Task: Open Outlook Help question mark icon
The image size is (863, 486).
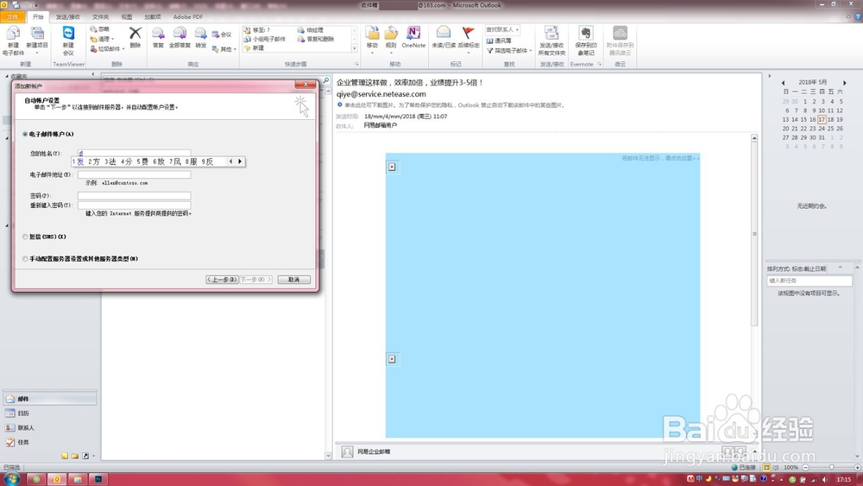Action: tap(858, 17)
